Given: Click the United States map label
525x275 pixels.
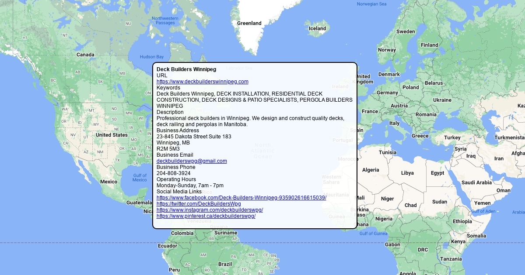Looking at the screenshot, I should [x=112, y=135].
